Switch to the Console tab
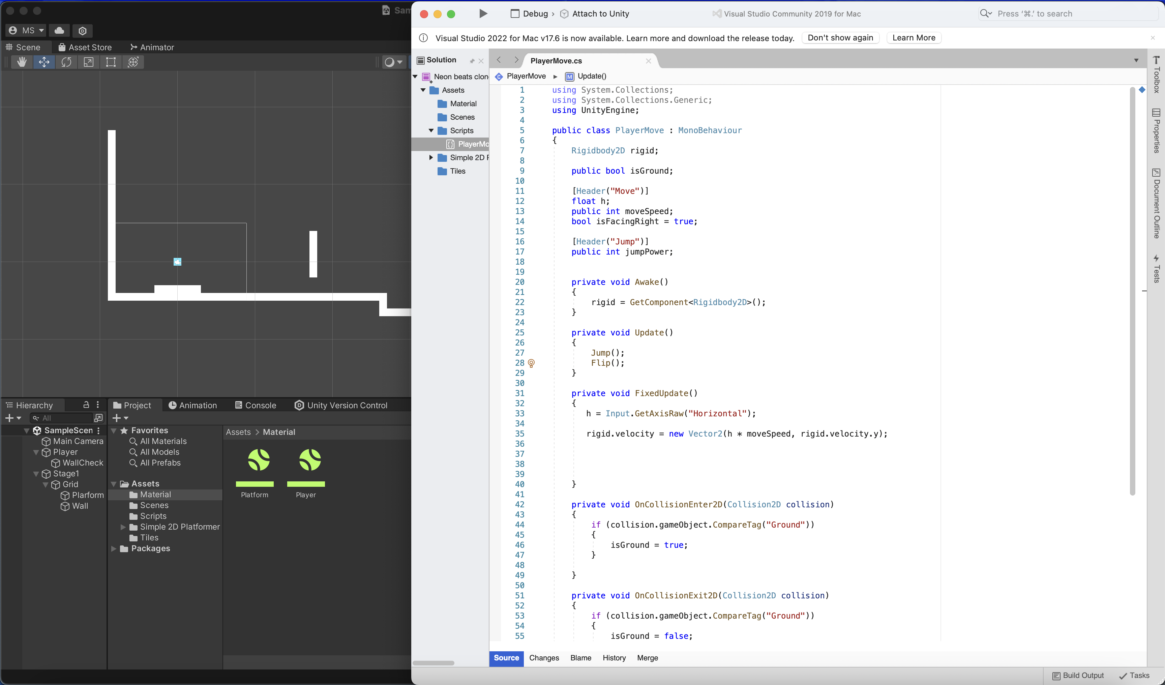 coord(255,405)
